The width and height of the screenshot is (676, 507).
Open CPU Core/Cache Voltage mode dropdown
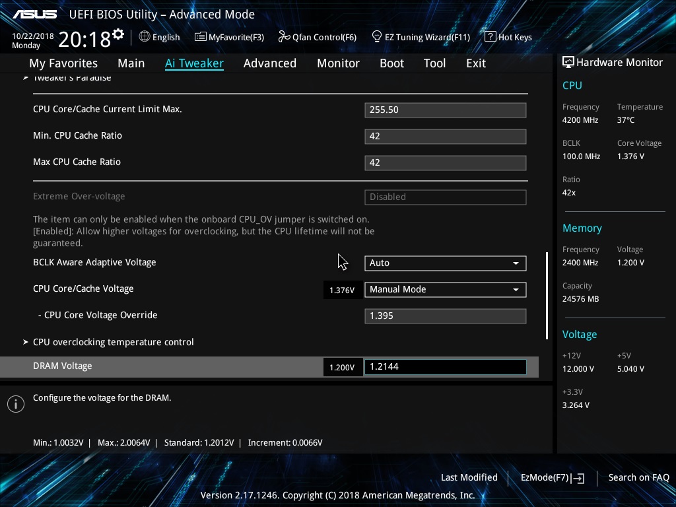pos(446,289)
